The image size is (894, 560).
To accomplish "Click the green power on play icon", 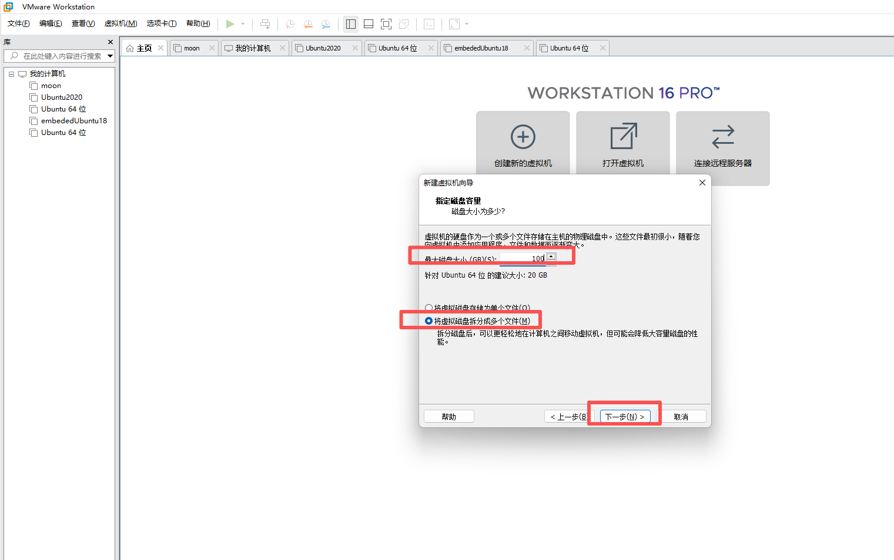I will (x=230, y=24).
